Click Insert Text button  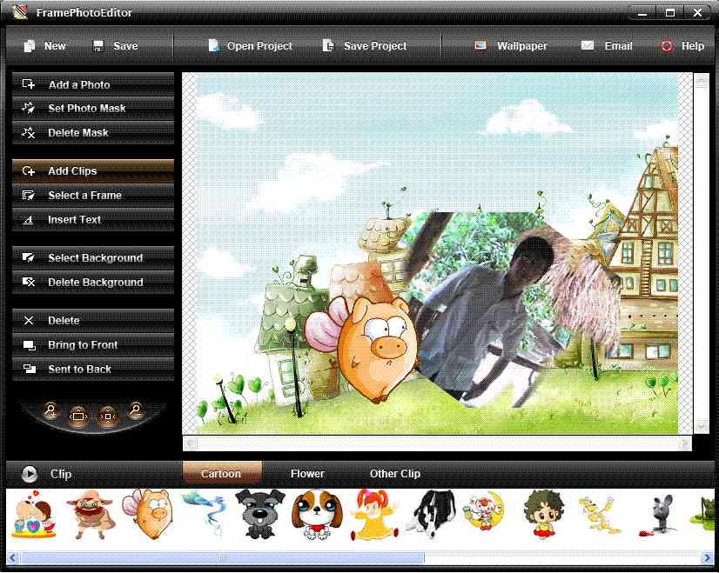point(93,219)
